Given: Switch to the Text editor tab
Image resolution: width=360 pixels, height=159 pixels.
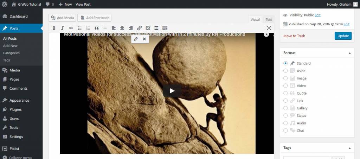Looking at the screenshot, I should [269, 20].
